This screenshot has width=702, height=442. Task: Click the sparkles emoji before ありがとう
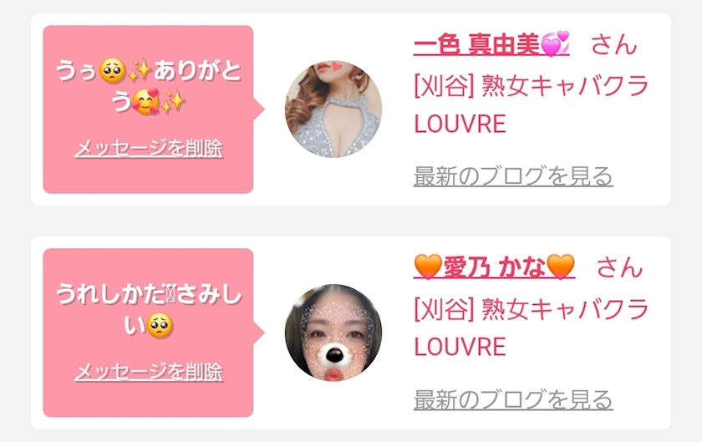(140, 71)
